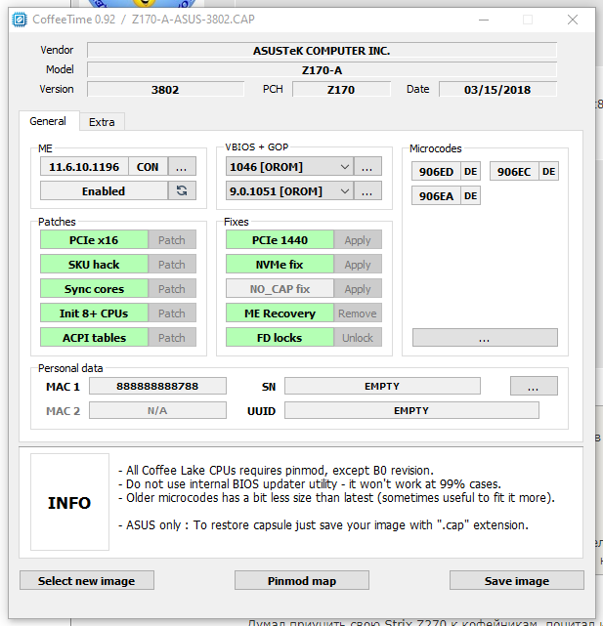Screen dimensions: 603x626
Task: Click the SKU hack patch label
Action: coord(94,265)
